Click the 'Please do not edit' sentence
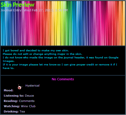This screenshot has width=126, height=115. pyautogui.click(x=43, y=54)
